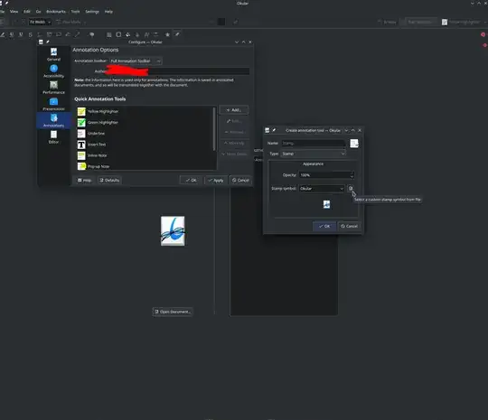This screenshot has width=488, height=420.
Task: Open Presentation section in Configure dialog
Action: pos(53,104)
